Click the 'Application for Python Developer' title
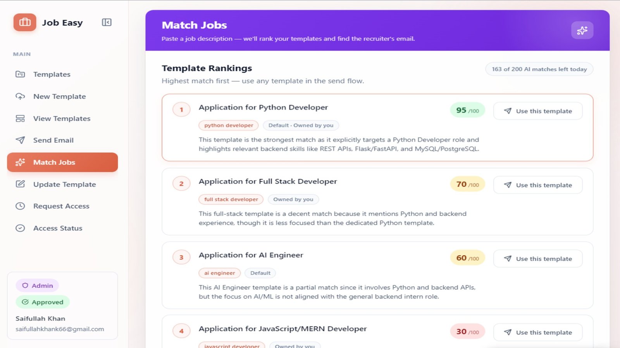This screenshot has width=620, height=348. click(263, 107)
